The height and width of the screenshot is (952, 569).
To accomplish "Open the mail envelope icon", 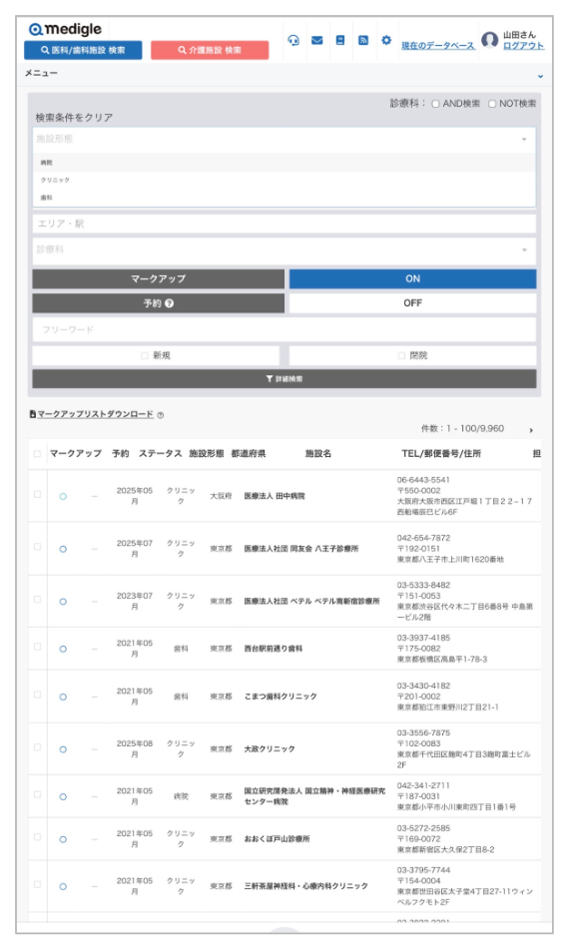I will click(x=317, y=40).
